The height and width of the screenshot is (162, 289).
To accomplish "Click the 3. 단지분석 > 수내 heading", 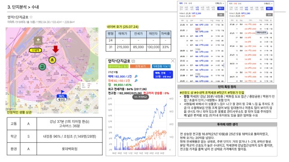I will pos(23,7).
